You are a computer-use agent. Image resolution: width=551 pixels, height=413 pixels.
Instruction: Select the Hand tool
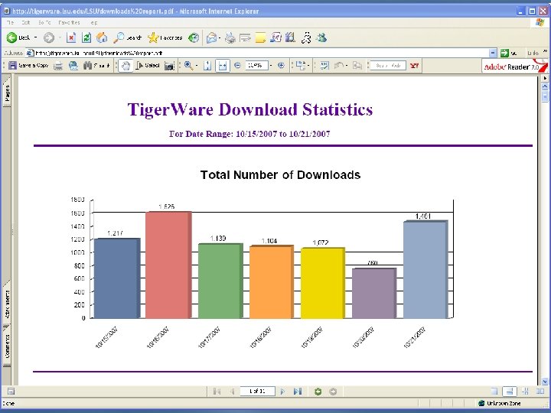126,66
